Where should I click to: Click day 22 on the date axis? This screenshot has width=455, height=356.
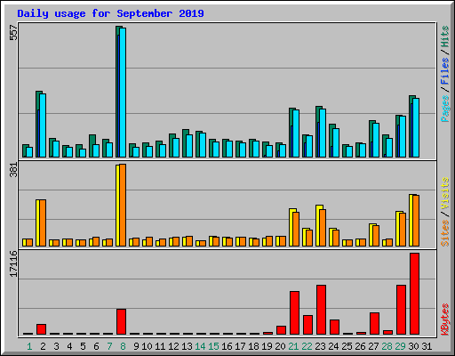[x=307, y=346]
